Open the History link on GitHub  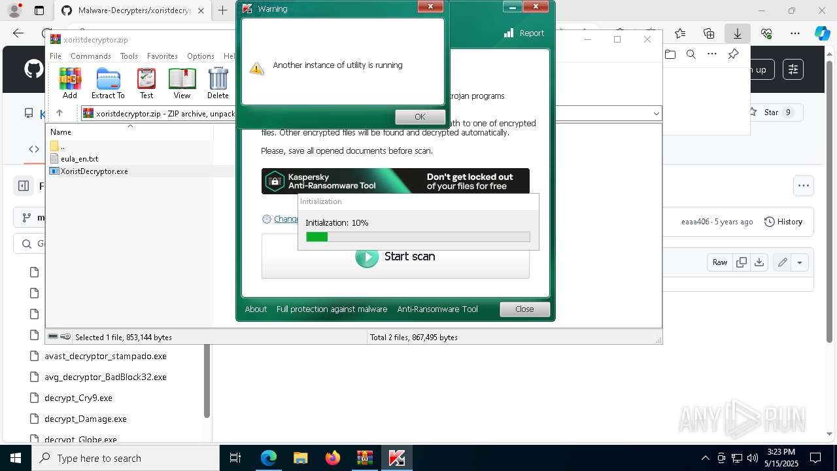(783, 222)
